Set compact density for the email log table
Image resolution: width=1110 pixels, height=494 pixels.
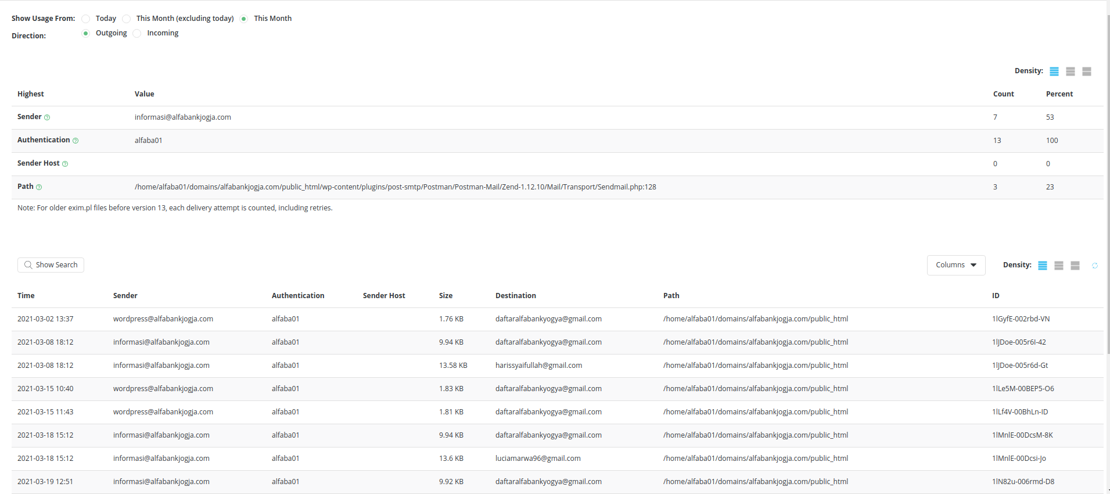coord(1043,266)
